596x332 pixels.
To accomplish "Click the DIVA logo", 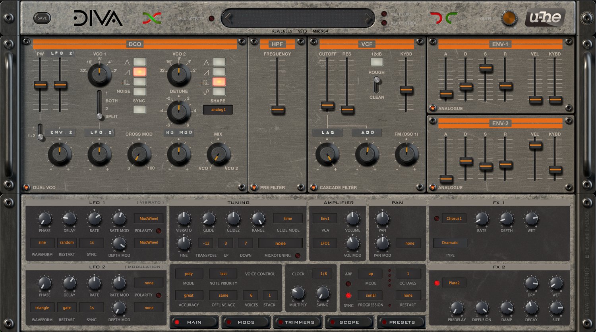I will click(x=98, y=18).
